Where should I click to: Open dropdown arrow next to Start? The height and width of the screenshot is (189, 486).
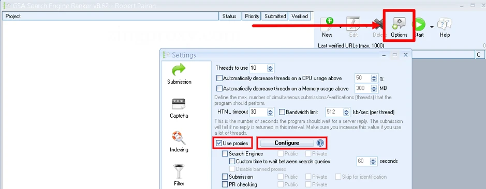coord(432,27)
